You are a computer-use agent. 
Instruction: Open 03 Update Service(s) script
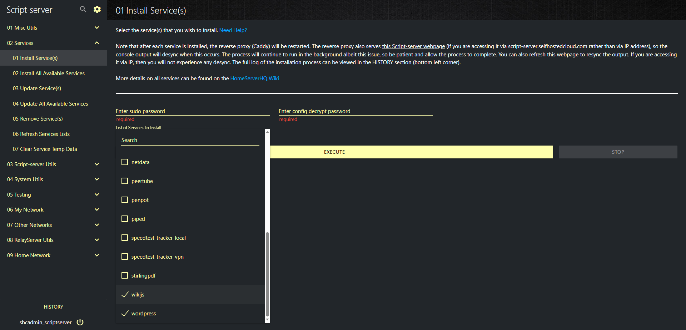pos(37,88)
